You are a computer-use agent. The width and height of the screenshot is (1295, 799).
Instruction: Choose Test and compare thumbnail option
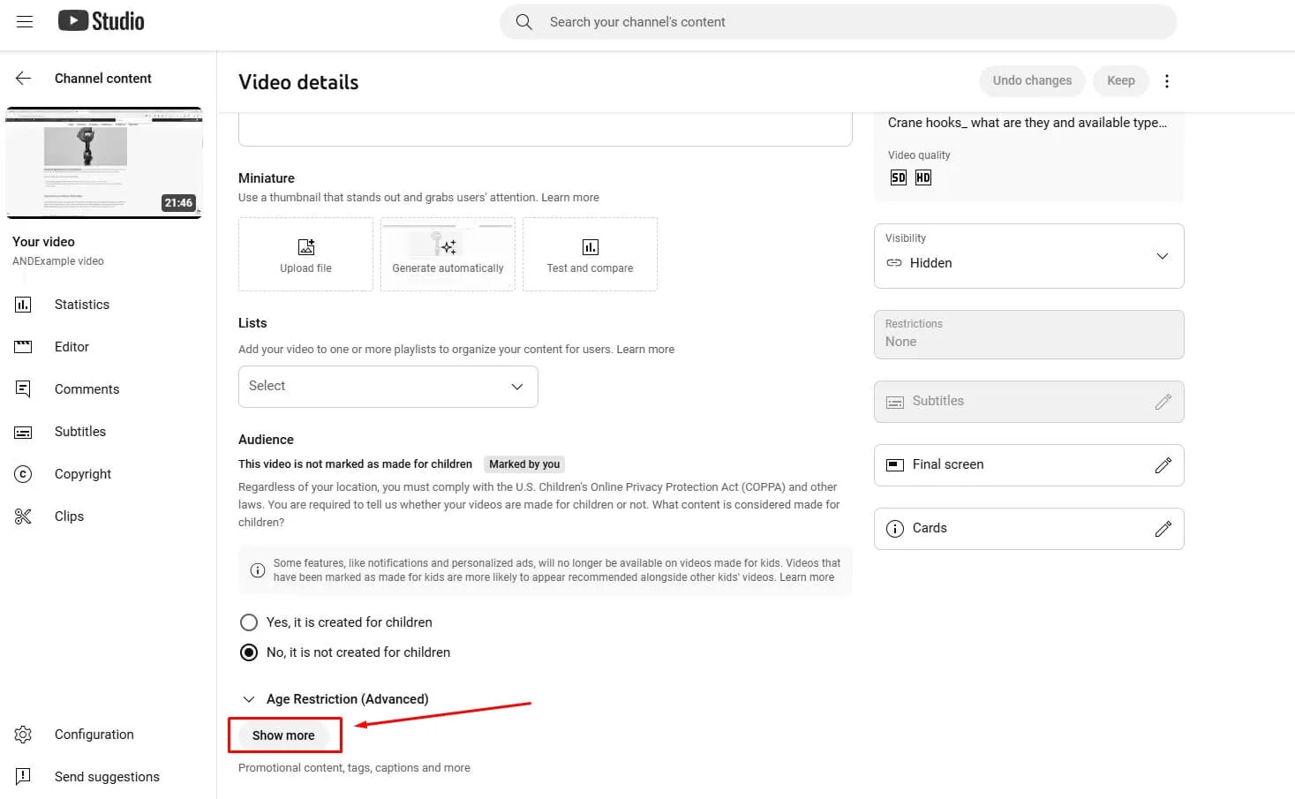(590, 254)
